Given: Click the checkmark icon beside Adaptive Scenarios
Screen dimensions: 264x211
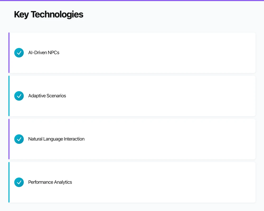Looking at the screenshot, I should tap(19, 96).
